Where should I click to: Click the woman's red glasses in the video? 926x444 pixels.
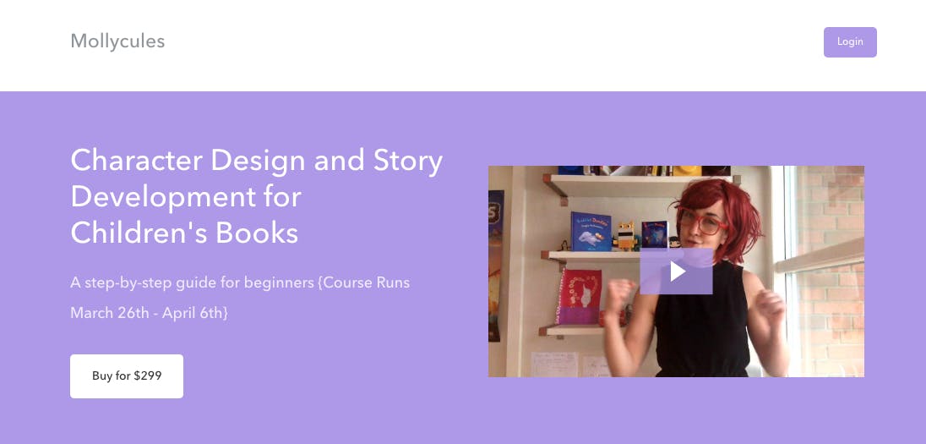coord(701,221)
